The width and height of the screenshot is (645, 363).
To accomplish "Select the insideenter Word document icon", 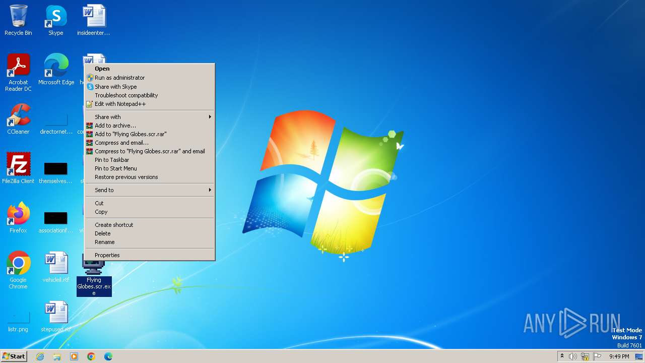I will pyautogui.click(x=94, y=20).
